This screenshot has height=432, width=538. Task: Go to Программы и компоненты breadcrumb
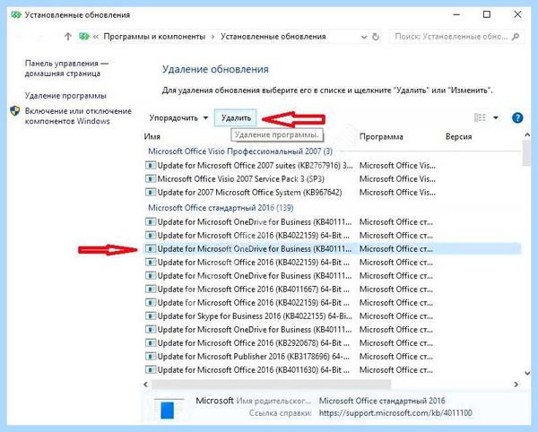pyautogui.click(x=154, y=37)
